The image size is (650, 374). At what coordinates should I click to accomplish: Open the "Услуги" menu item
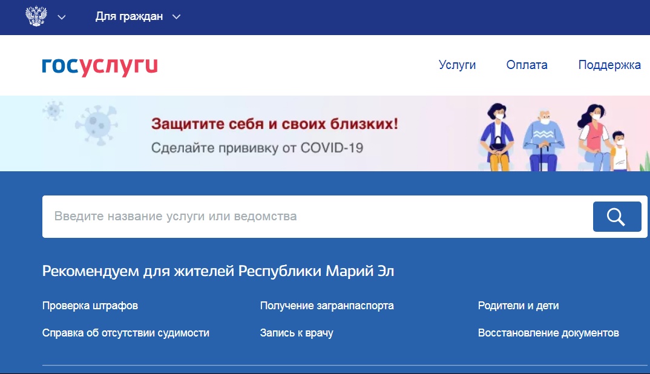pos(457,65)
